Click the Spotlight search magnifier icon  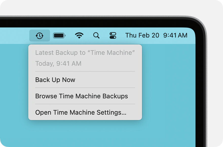[96, 35]
